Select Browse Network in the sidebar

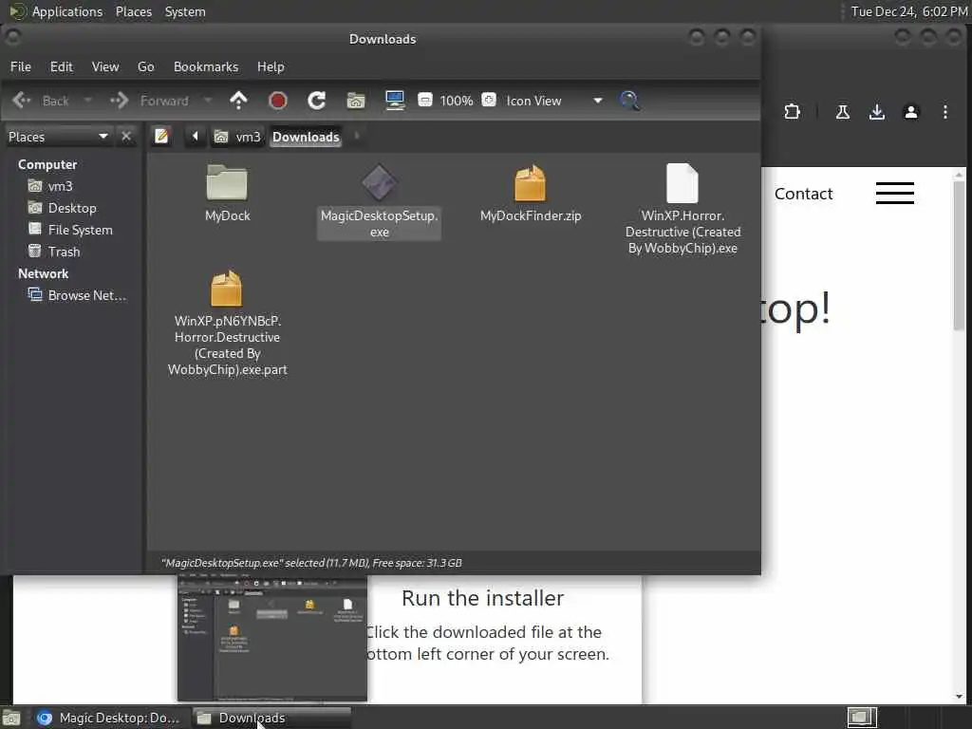(78, 295)
